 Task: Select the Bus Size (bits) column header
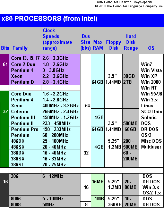86,42
